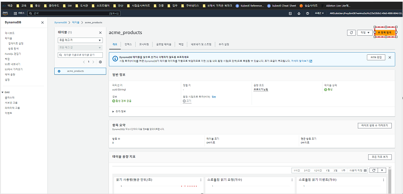Open the help question mark icon
The image size is (403, 194).
coord(307,13)
